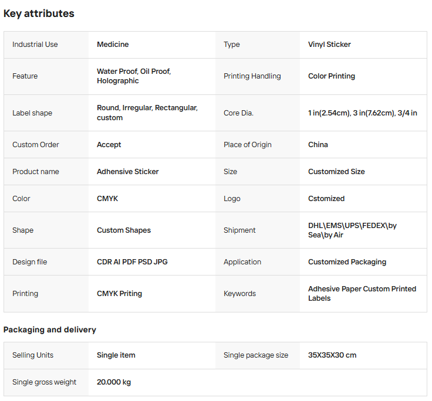Select the Adhesive Paper Custom Printed Labels keywords
432x401 pixels.
pyautogui.click(x=362, y=293)
